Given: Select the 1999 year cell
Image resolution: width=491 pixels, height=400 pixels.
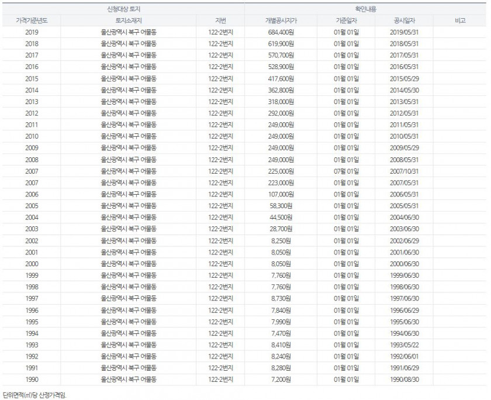Looking at the screenshot, I should [x=32, y=275].
